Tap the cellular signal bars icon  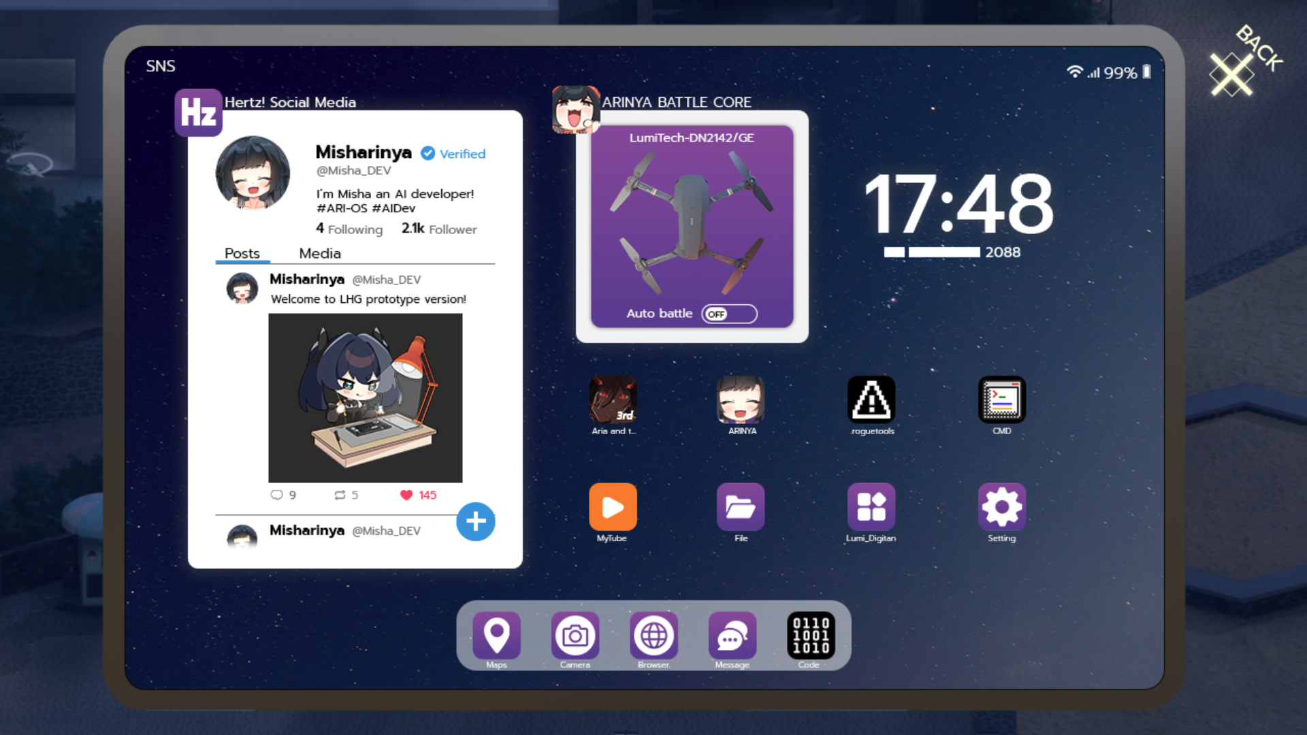click(x=1093, y=73)
